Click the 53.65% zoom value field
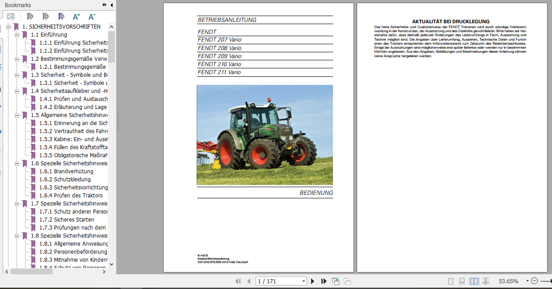Screen dimensions: 552x289 pyautogui.click(x=509, y=281)
